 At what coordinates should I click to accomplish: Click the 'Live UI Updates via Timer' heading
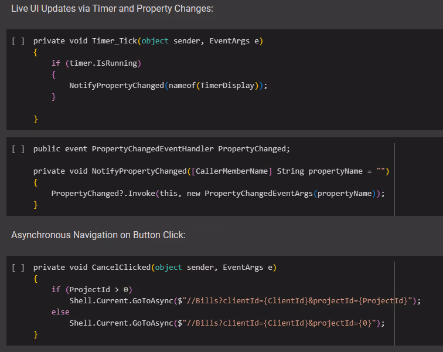[113, 9]
